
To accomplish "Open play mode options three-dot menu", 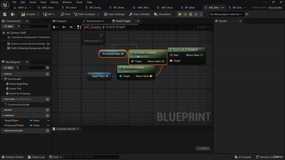I will (201, 14).
